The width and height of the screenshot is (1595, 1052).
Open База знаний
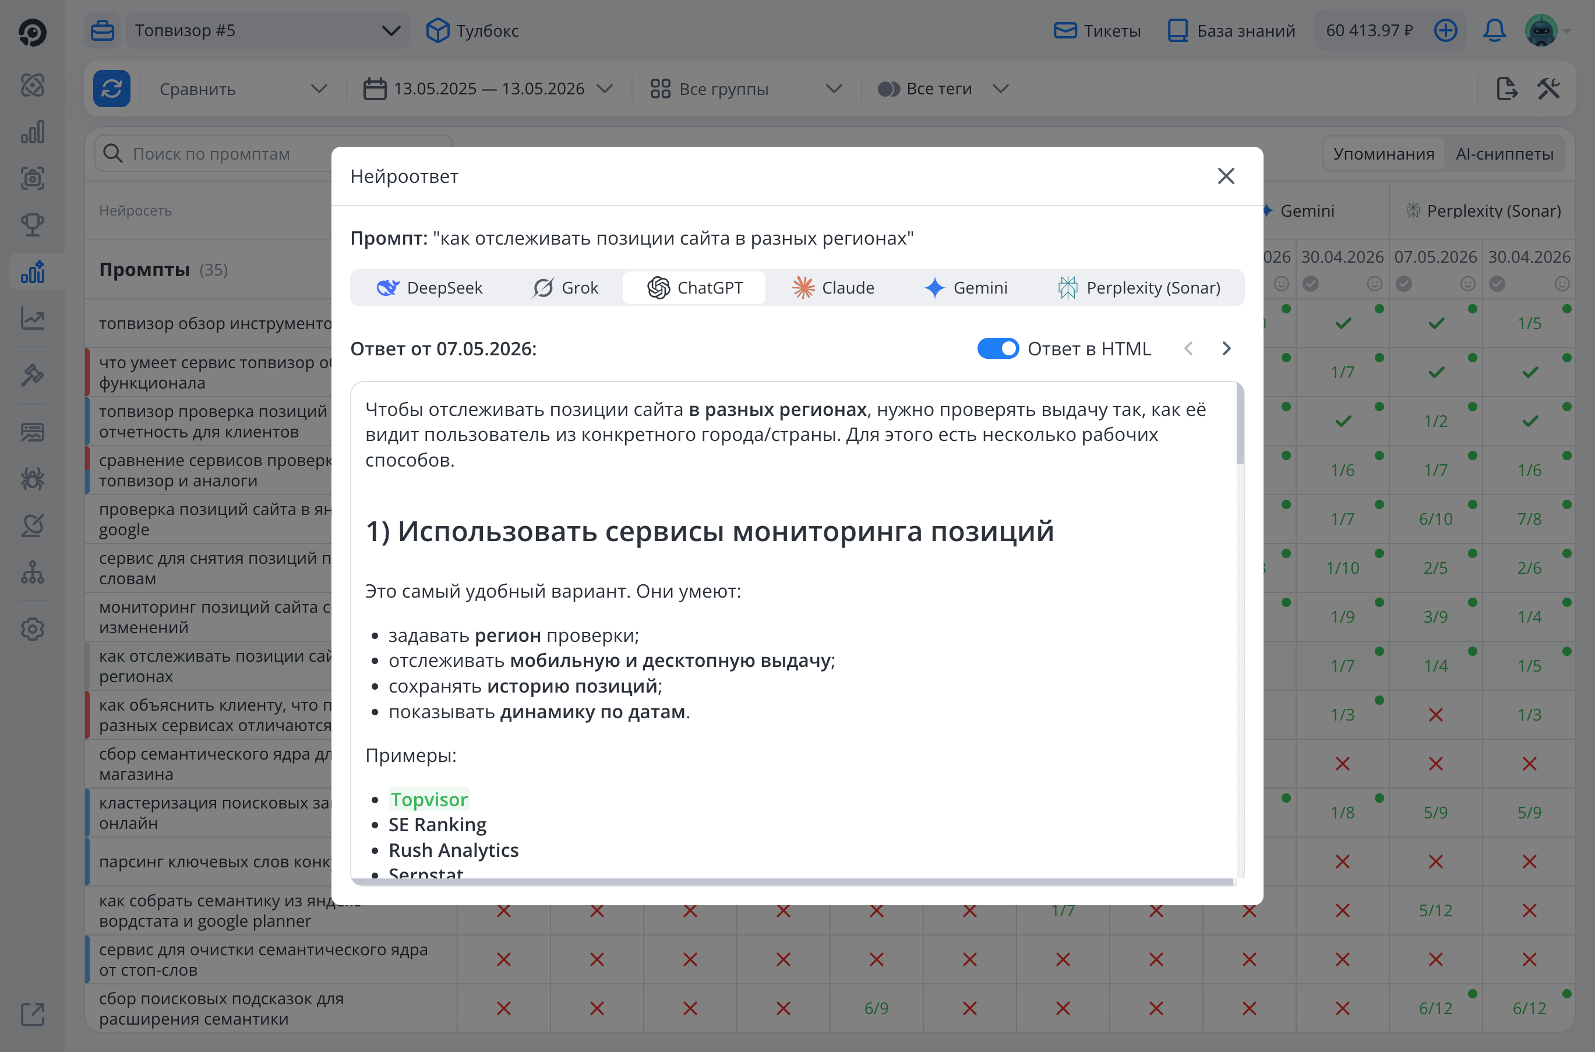(x=1231, y=31)
